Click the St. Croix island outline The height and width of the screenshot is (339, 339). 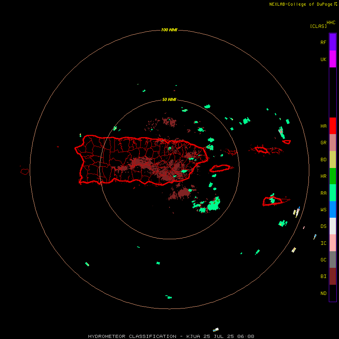click(x=273, y=201)
